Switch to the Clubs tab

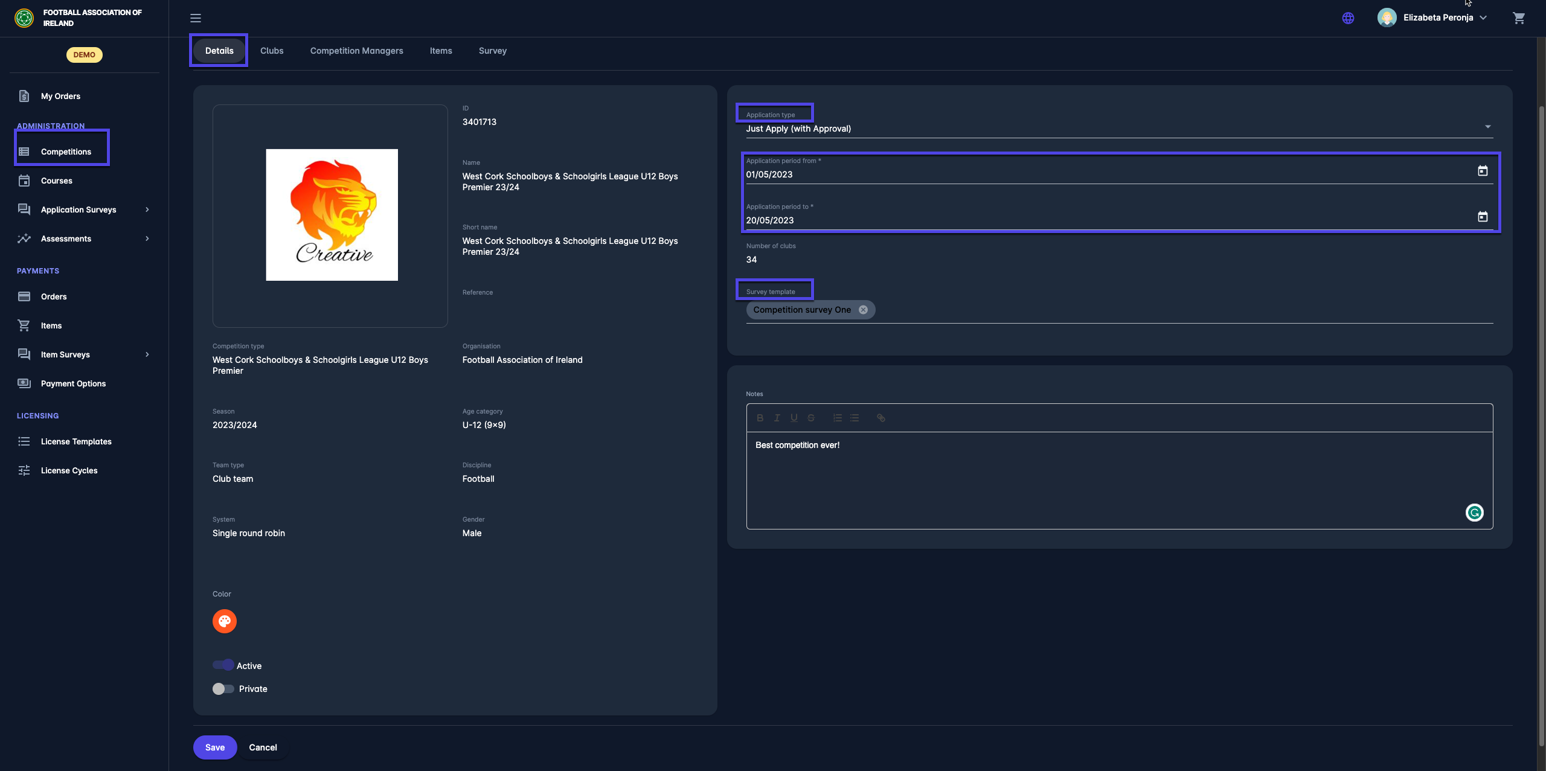272,51
